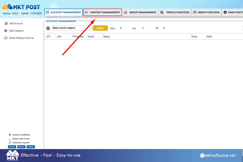Click the Add Category icon

click(6, 31)
